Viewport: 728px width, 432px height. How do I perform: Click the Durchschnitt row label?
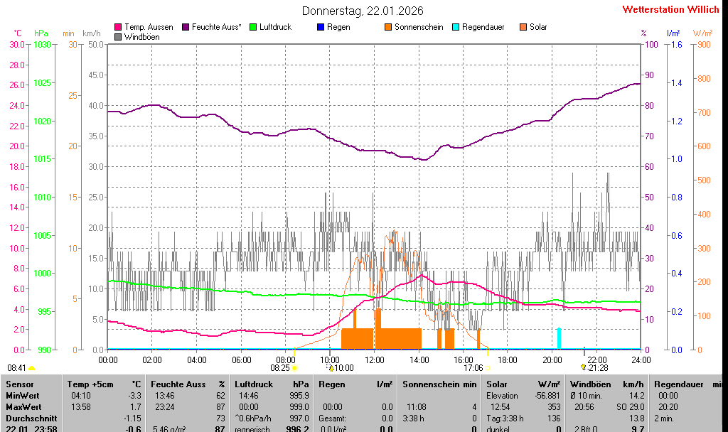pos(27,418)
